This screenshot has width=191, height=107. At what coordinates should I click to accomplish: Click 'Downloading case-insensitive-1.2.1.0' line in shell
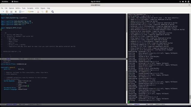coord(143,97)
